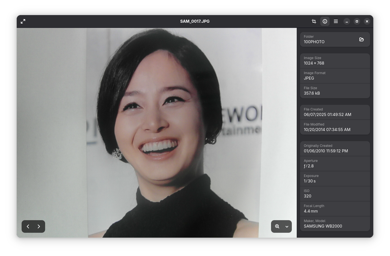Viewport: 390px width, 256px height.
Task: Toggle fullscreen with the expand arrows icon
Action: pos(23,21)
